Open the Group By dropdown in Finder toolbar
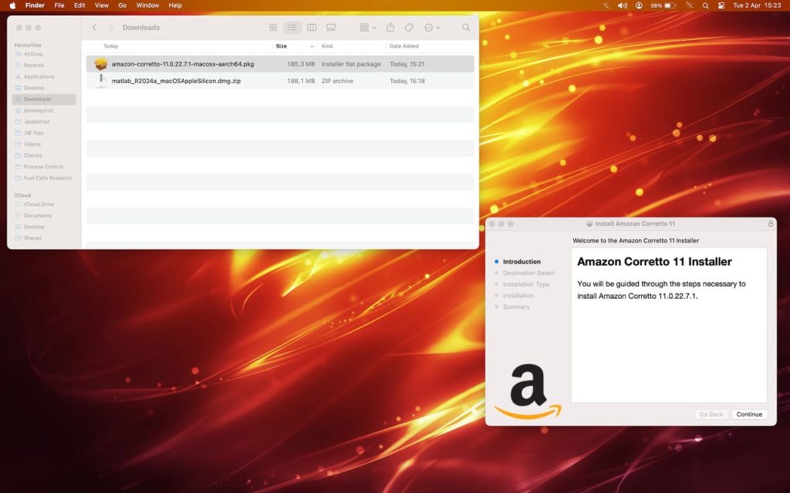This screenshot has height=493, width=790. pyautogui.click(x=368, y=28)
